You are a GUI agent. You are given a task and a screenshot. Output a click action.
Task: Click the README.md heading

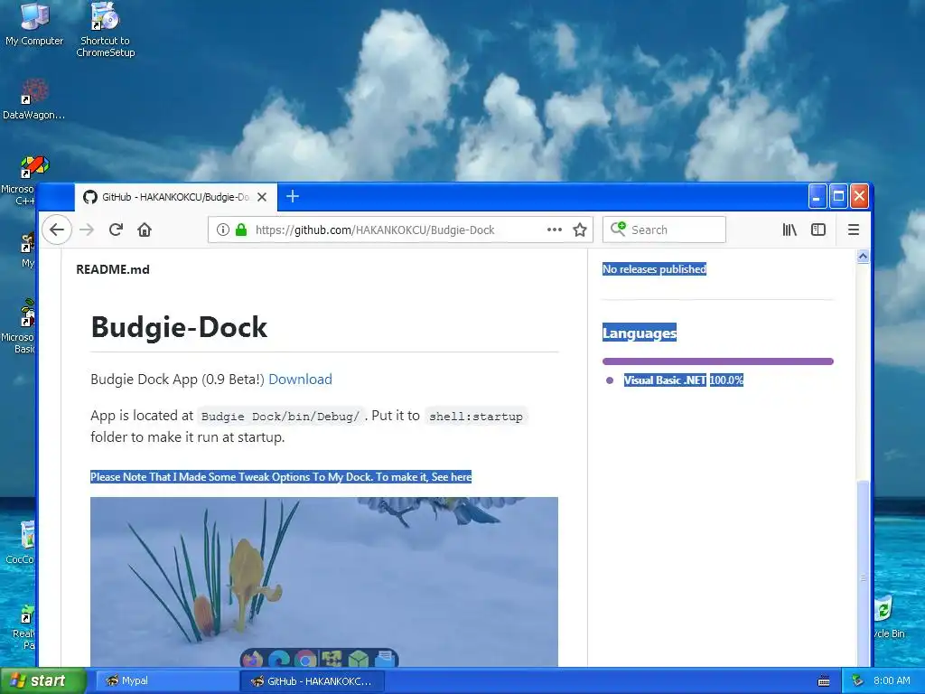113,269
